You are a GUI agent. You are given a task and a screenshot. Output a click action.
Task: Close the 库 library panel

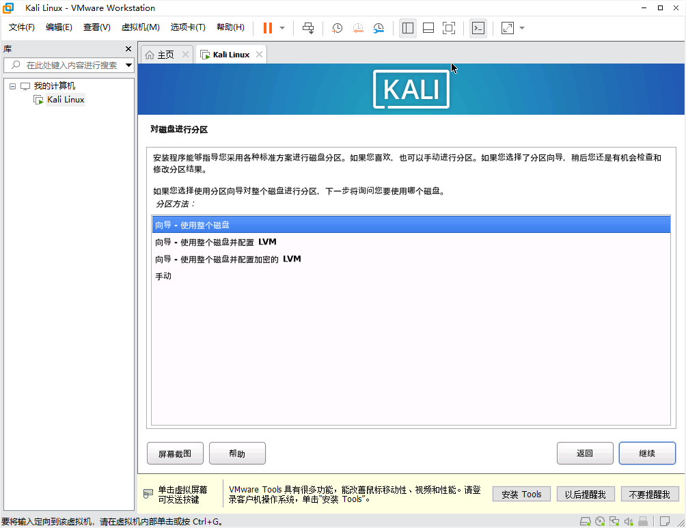pyautogui.click(x=128, y=49)
